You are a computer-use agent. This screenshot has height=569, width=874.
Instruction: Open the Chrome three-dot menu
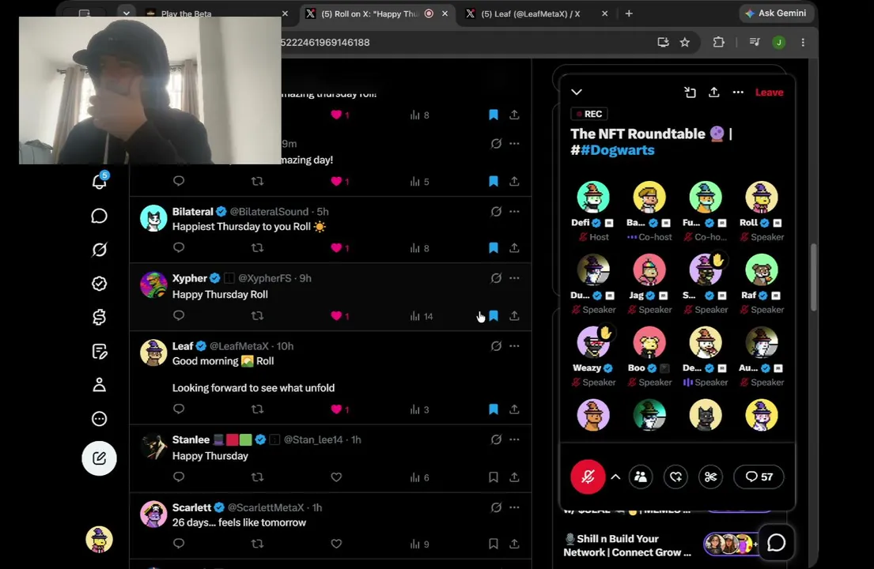[x=803, y=43]
